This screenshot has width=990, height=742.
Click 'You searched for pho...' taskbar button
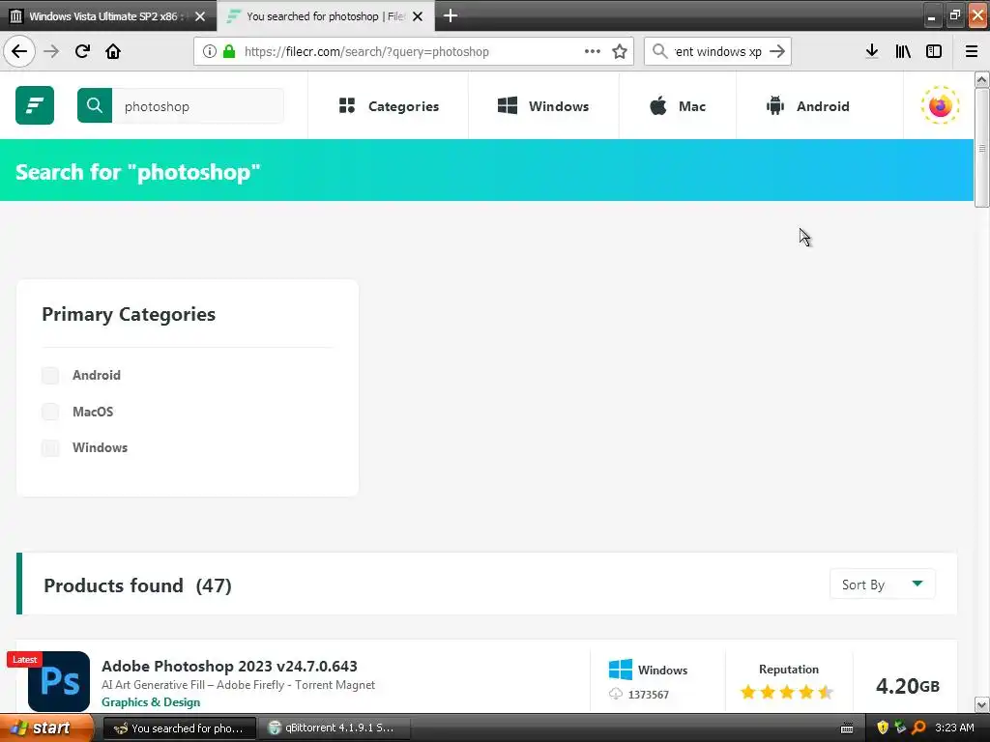point(179,728)
